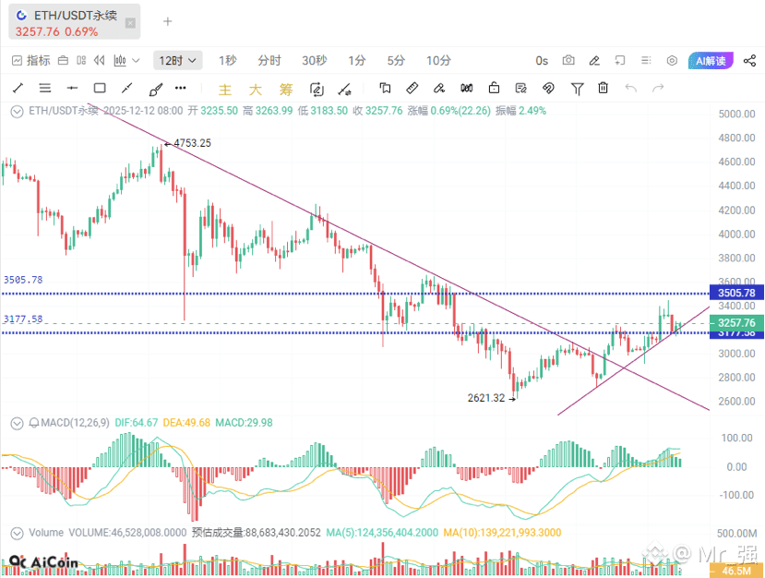765x578 pixels.
Task: Click the 涨幅 0.69%(22.26) readout
Action: [x=448, y=111]
